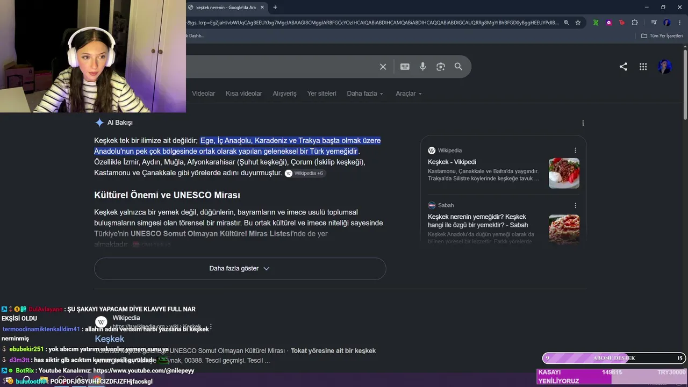Click the page vertical scrollbar
The image size is (688, 387).
(x=685, y=85)
